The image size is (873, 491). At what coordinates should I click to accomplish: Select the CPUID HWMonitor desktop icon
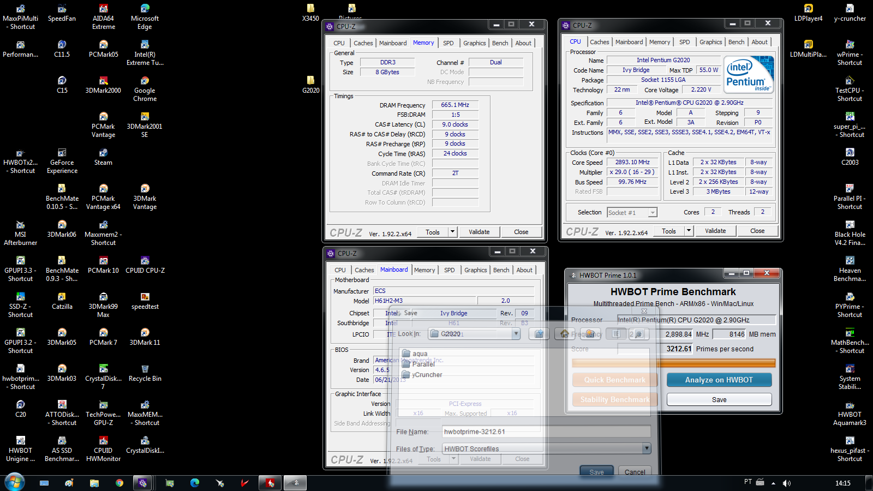pyautogui.click(x=104, y=449)
